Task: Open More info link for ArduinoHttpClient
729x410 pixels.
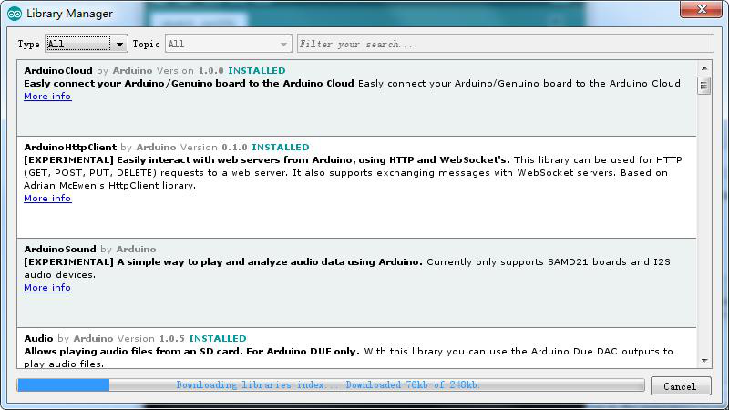Action: [47, 199]
